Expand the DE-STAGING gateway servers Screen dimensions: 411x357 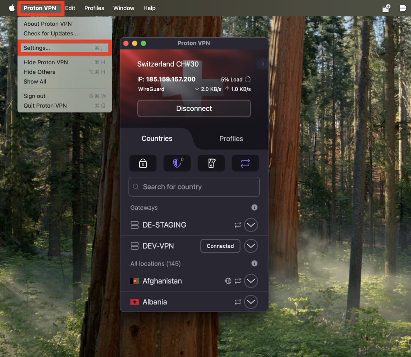(x=251, y=225)
